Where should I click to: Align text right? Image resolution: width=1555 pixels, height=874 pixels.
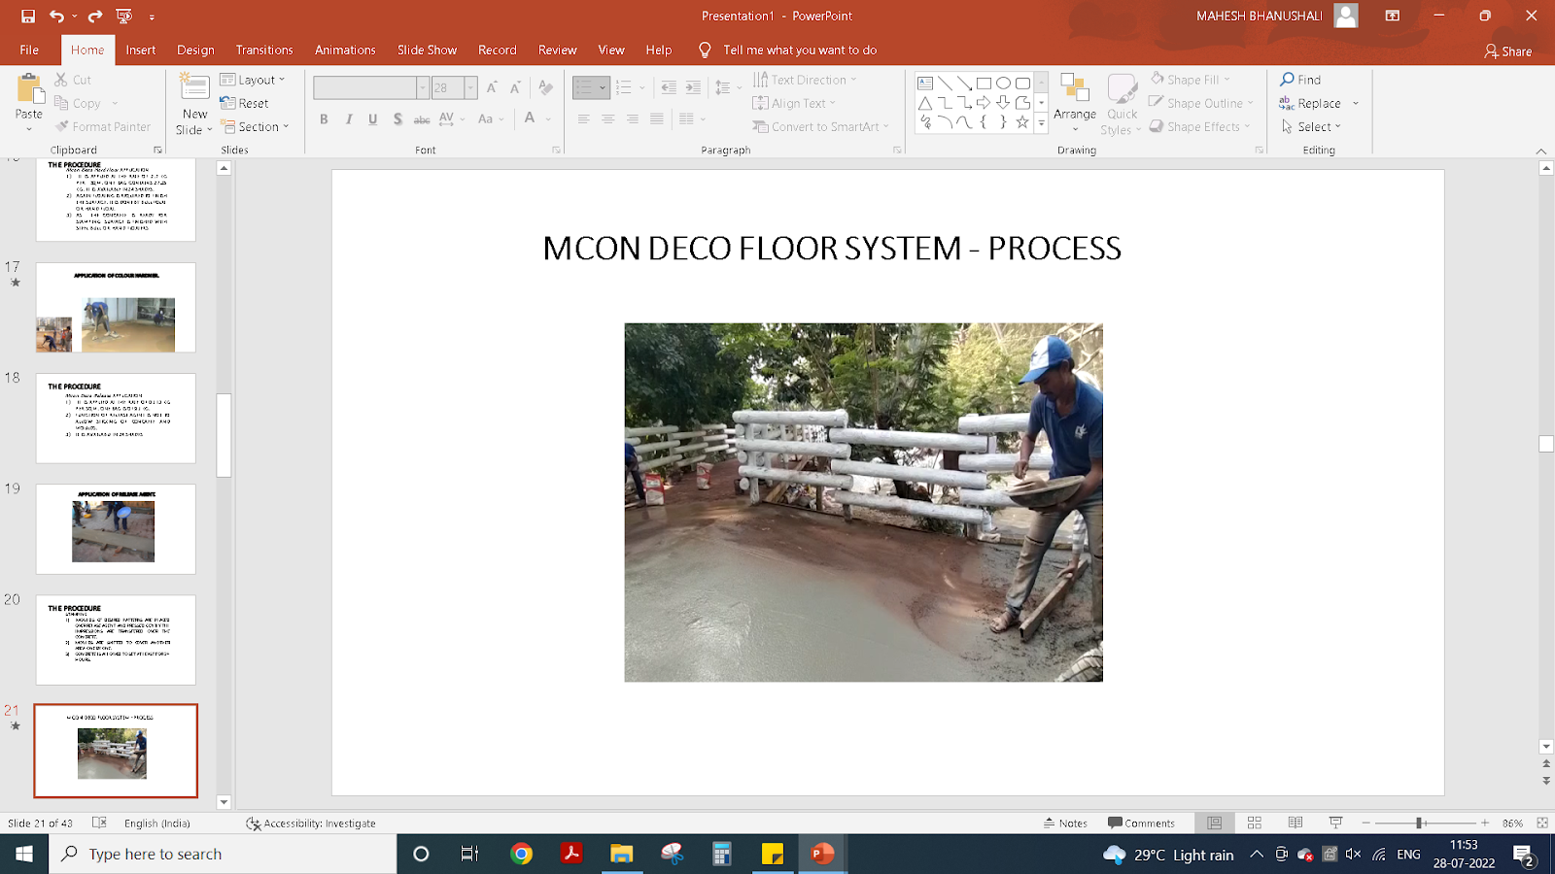pyautogui.click(x=633, y=119)
